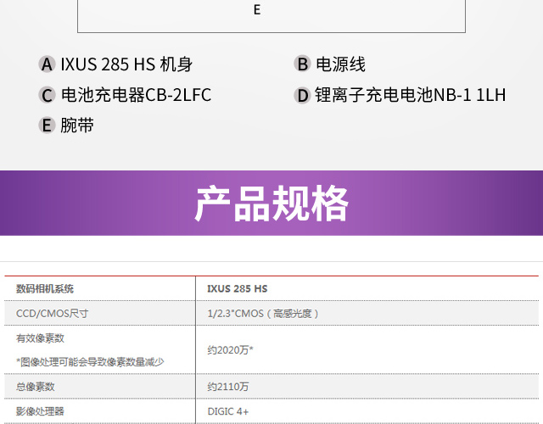Click the IXUS 285 HS table value
Viewport: 543px width, 424px height.
tap(237, 288)
